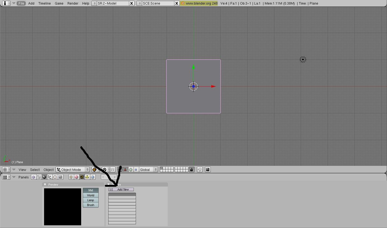387x228 pixels.
Task: Click the red X-axis manipulator arrow
Action: coord(213,86)
